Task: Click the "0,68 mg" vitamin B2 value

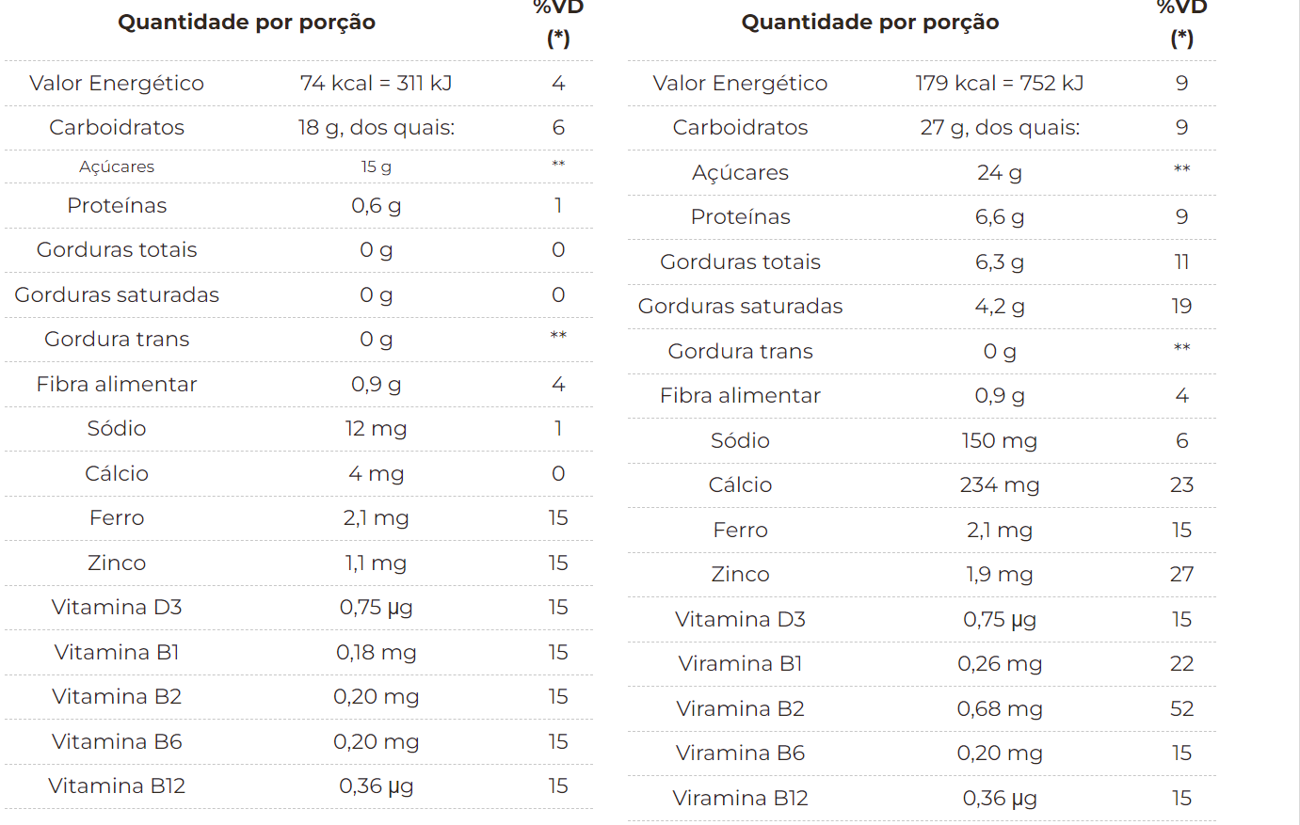Action: tap(999, 708)
